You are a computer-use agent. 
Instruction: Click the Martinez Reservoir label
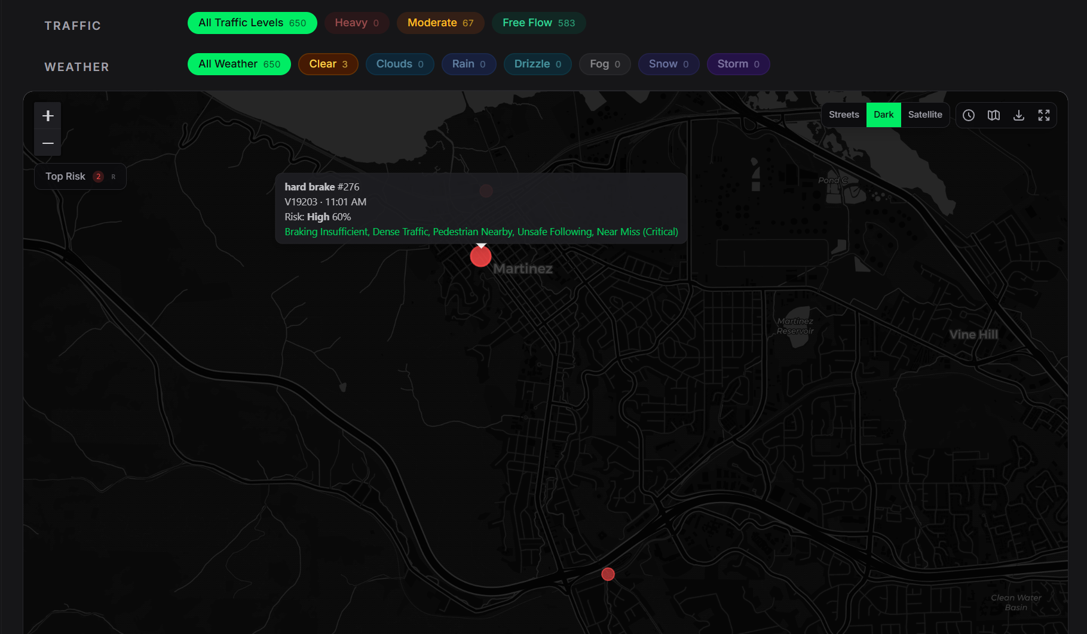point(795,326)
